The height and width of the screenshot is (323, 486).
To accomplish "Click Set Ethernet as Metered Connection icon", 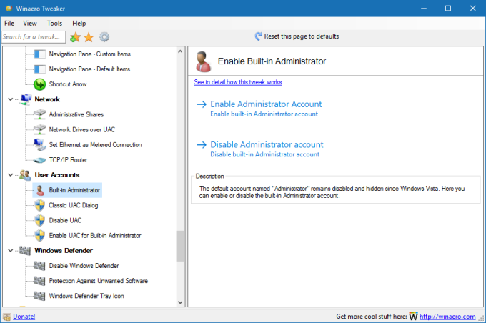I will [40, 145].
